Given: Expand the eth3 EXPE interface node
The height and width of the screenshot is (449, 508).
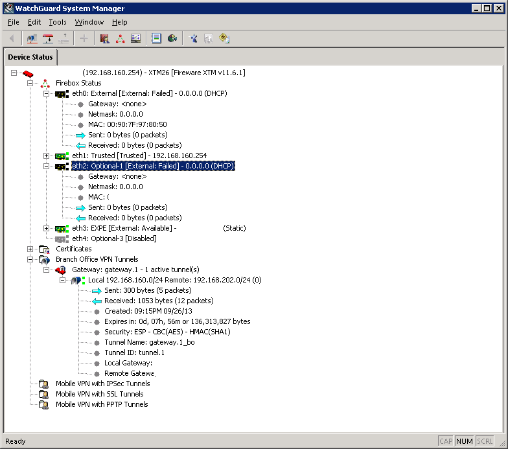Looking at the screenshot, I should [47, 228].
